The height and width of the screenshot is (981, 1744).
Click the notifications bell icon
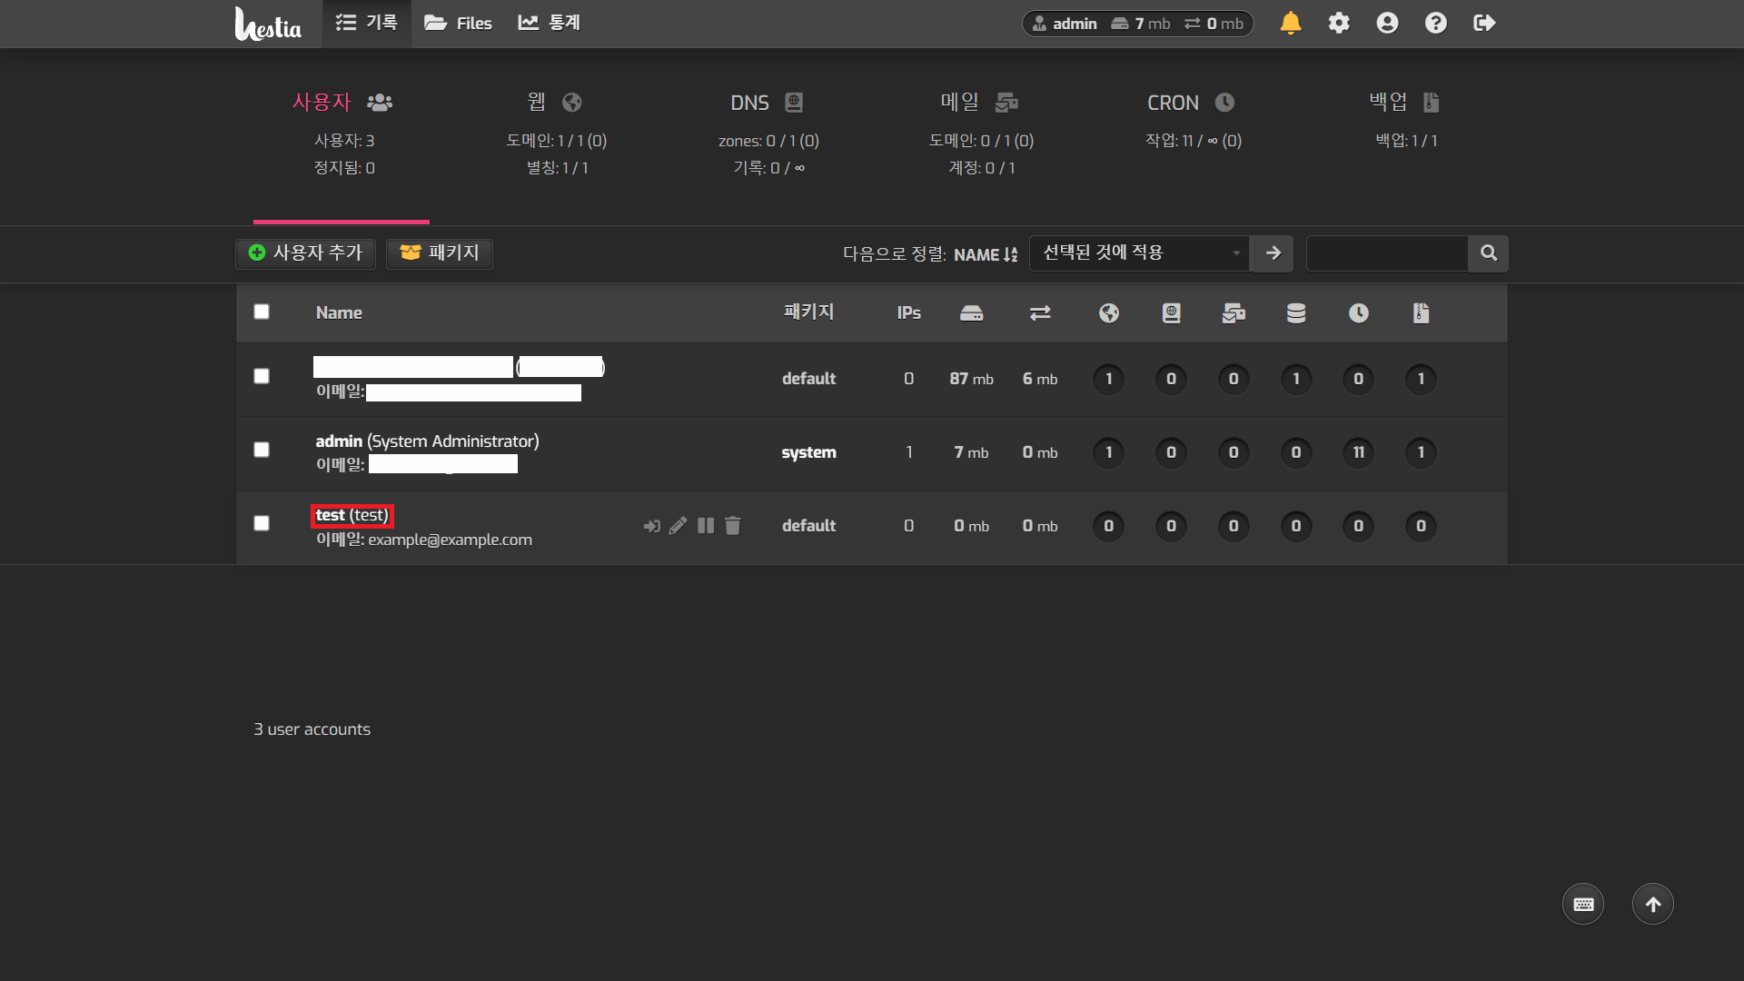pos(1290,23)
